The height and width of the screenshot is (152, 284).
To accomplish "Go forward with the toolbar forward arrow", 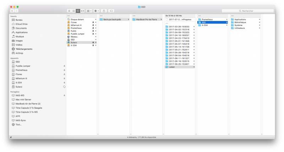I will click(x=16, y=11).
